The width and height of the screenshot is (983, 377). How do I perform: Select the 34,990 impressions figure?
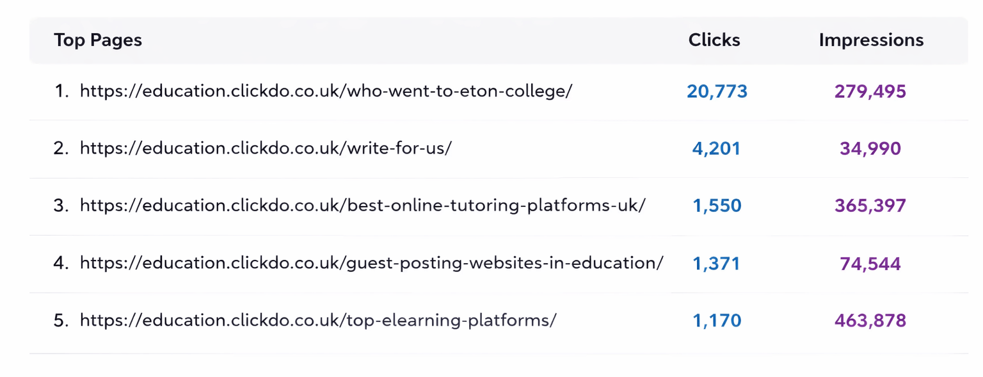pos(870,149)
